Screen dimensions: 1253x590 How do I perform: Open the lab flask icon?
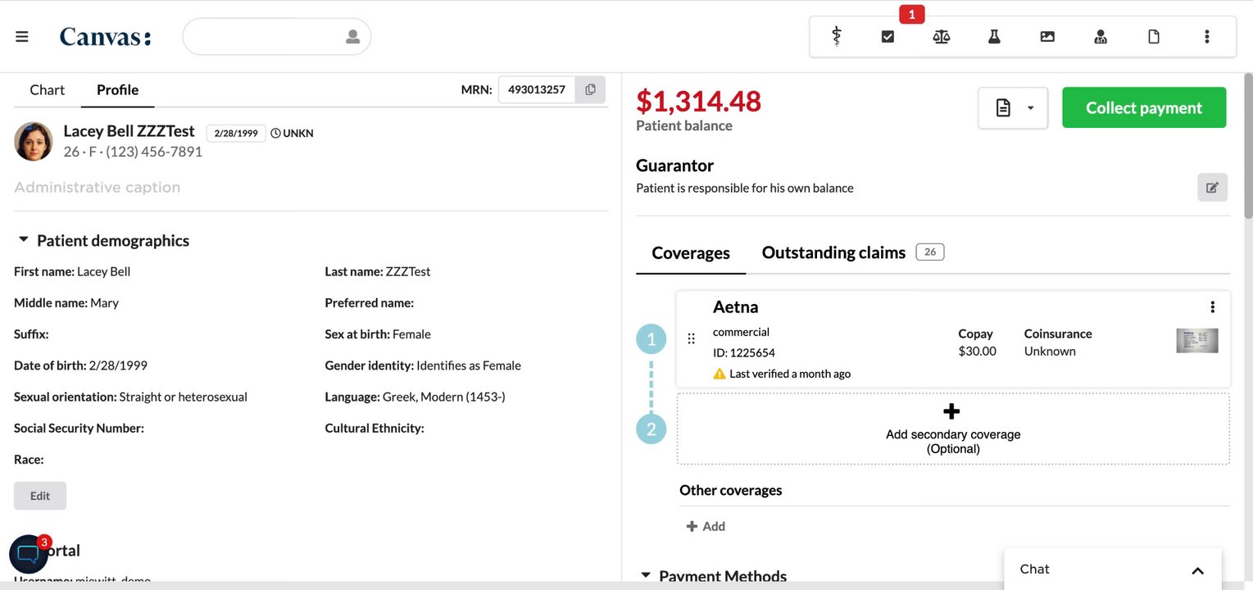click(x=994, y=37)
